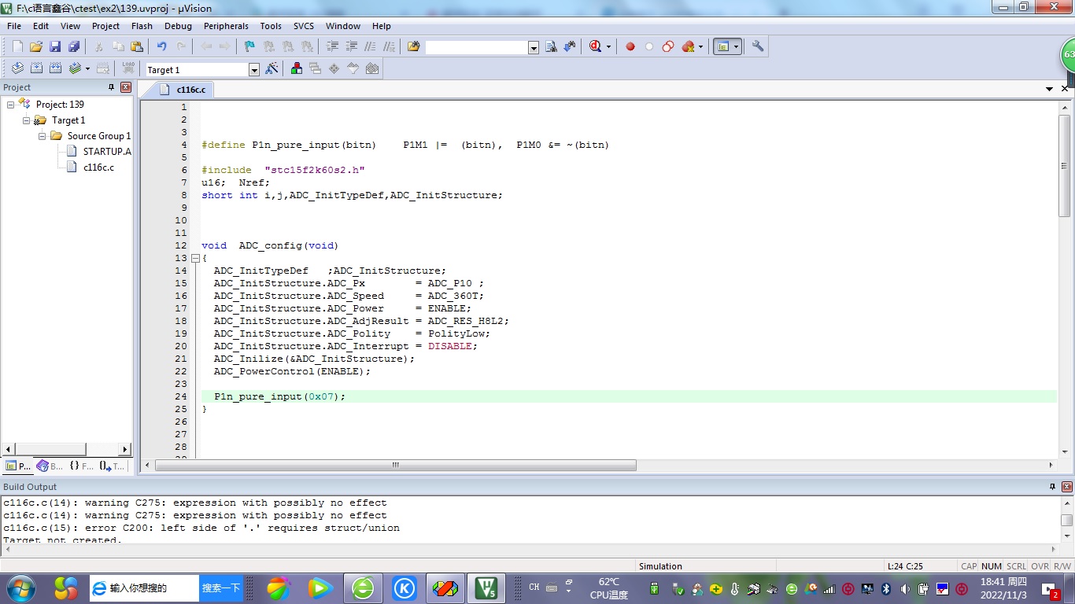Click the toolbar search input field
This screenshot has width=1075, height=604.
pyautogui.click(x=477, y=47)
